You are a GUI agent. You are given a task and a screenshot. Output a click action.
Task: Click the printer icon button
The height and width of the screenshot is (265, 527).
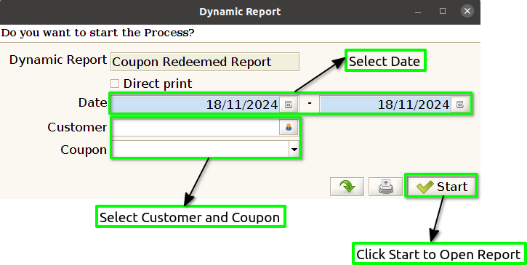385,187
